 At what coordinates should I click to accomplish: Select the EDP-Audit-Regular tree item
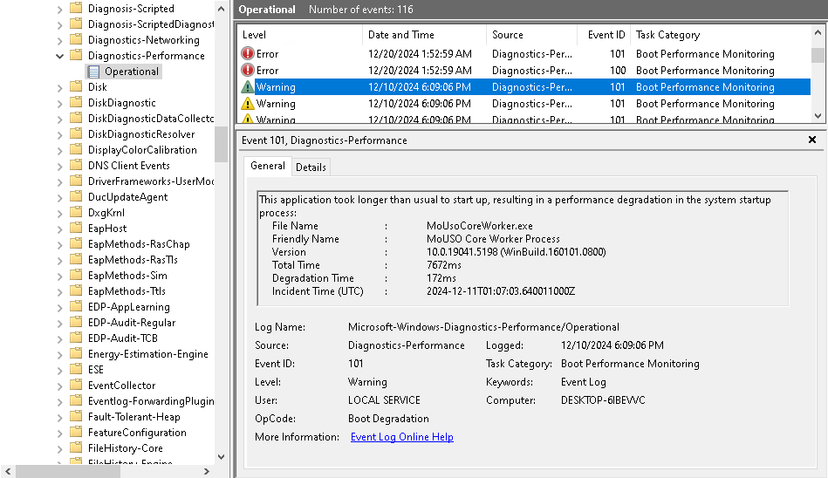(x=132, y=322)
